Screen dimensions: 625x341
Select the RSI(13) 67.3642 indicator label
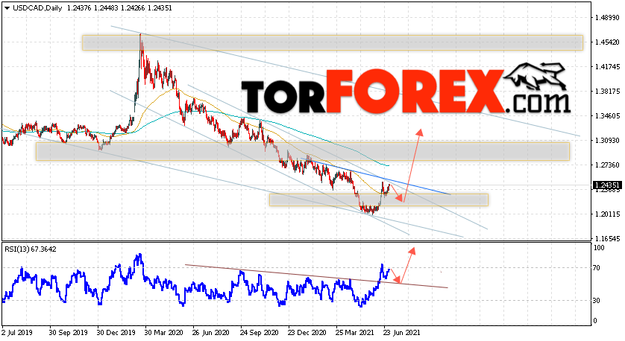coord(31,249)
